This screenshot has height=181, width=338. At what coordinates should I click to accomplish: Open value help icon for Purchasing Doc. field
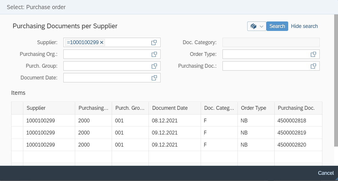[x=313, y=66]
